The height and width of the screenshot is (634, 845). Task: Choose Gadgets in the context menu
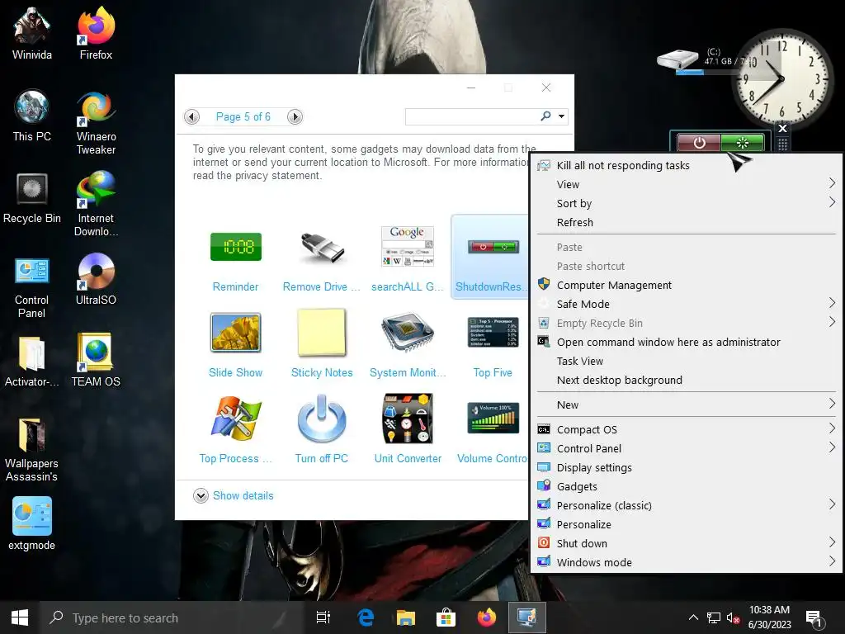pos(686,486)
